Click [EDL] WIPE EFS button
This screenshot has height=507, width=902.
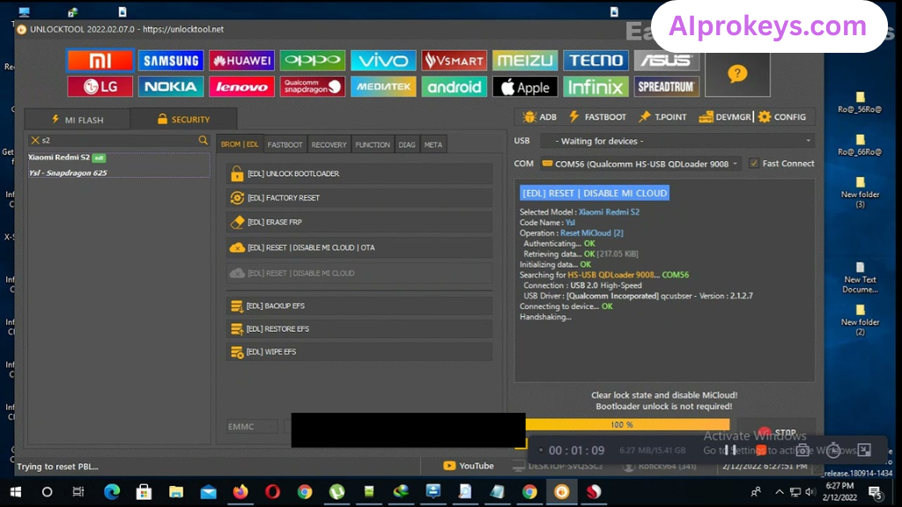pos(359,352)
